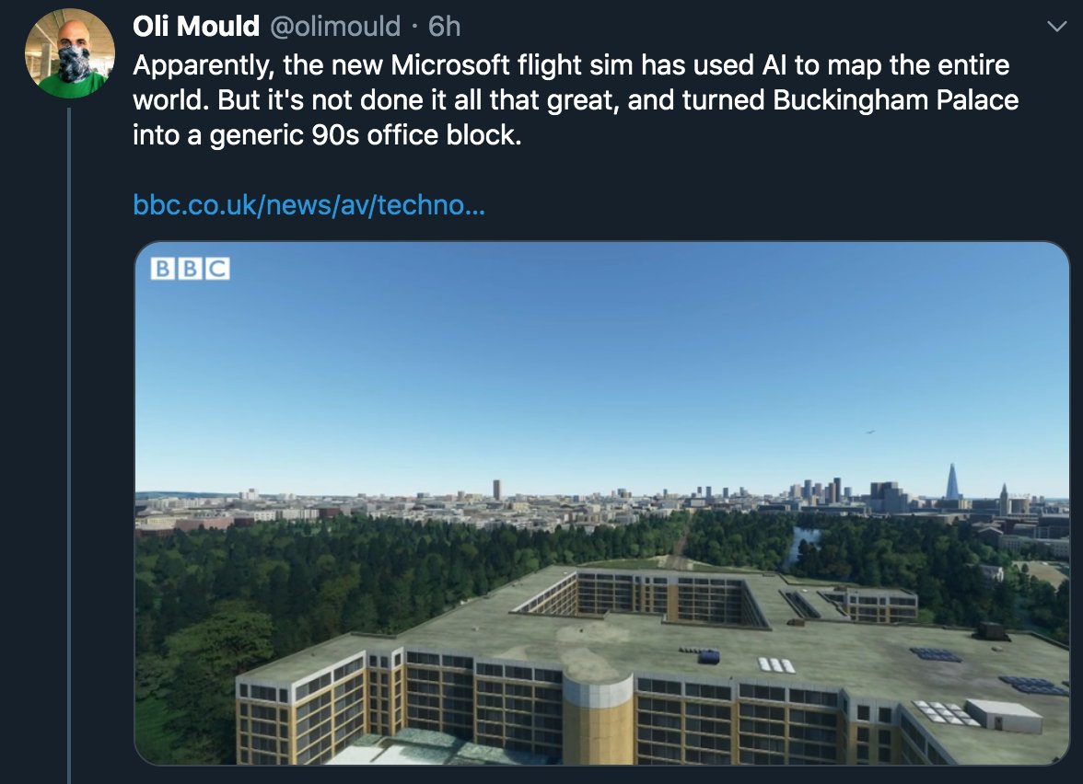
Task: Click the words Buckingham Palace in tweet
Action: (x=896, y=100)
